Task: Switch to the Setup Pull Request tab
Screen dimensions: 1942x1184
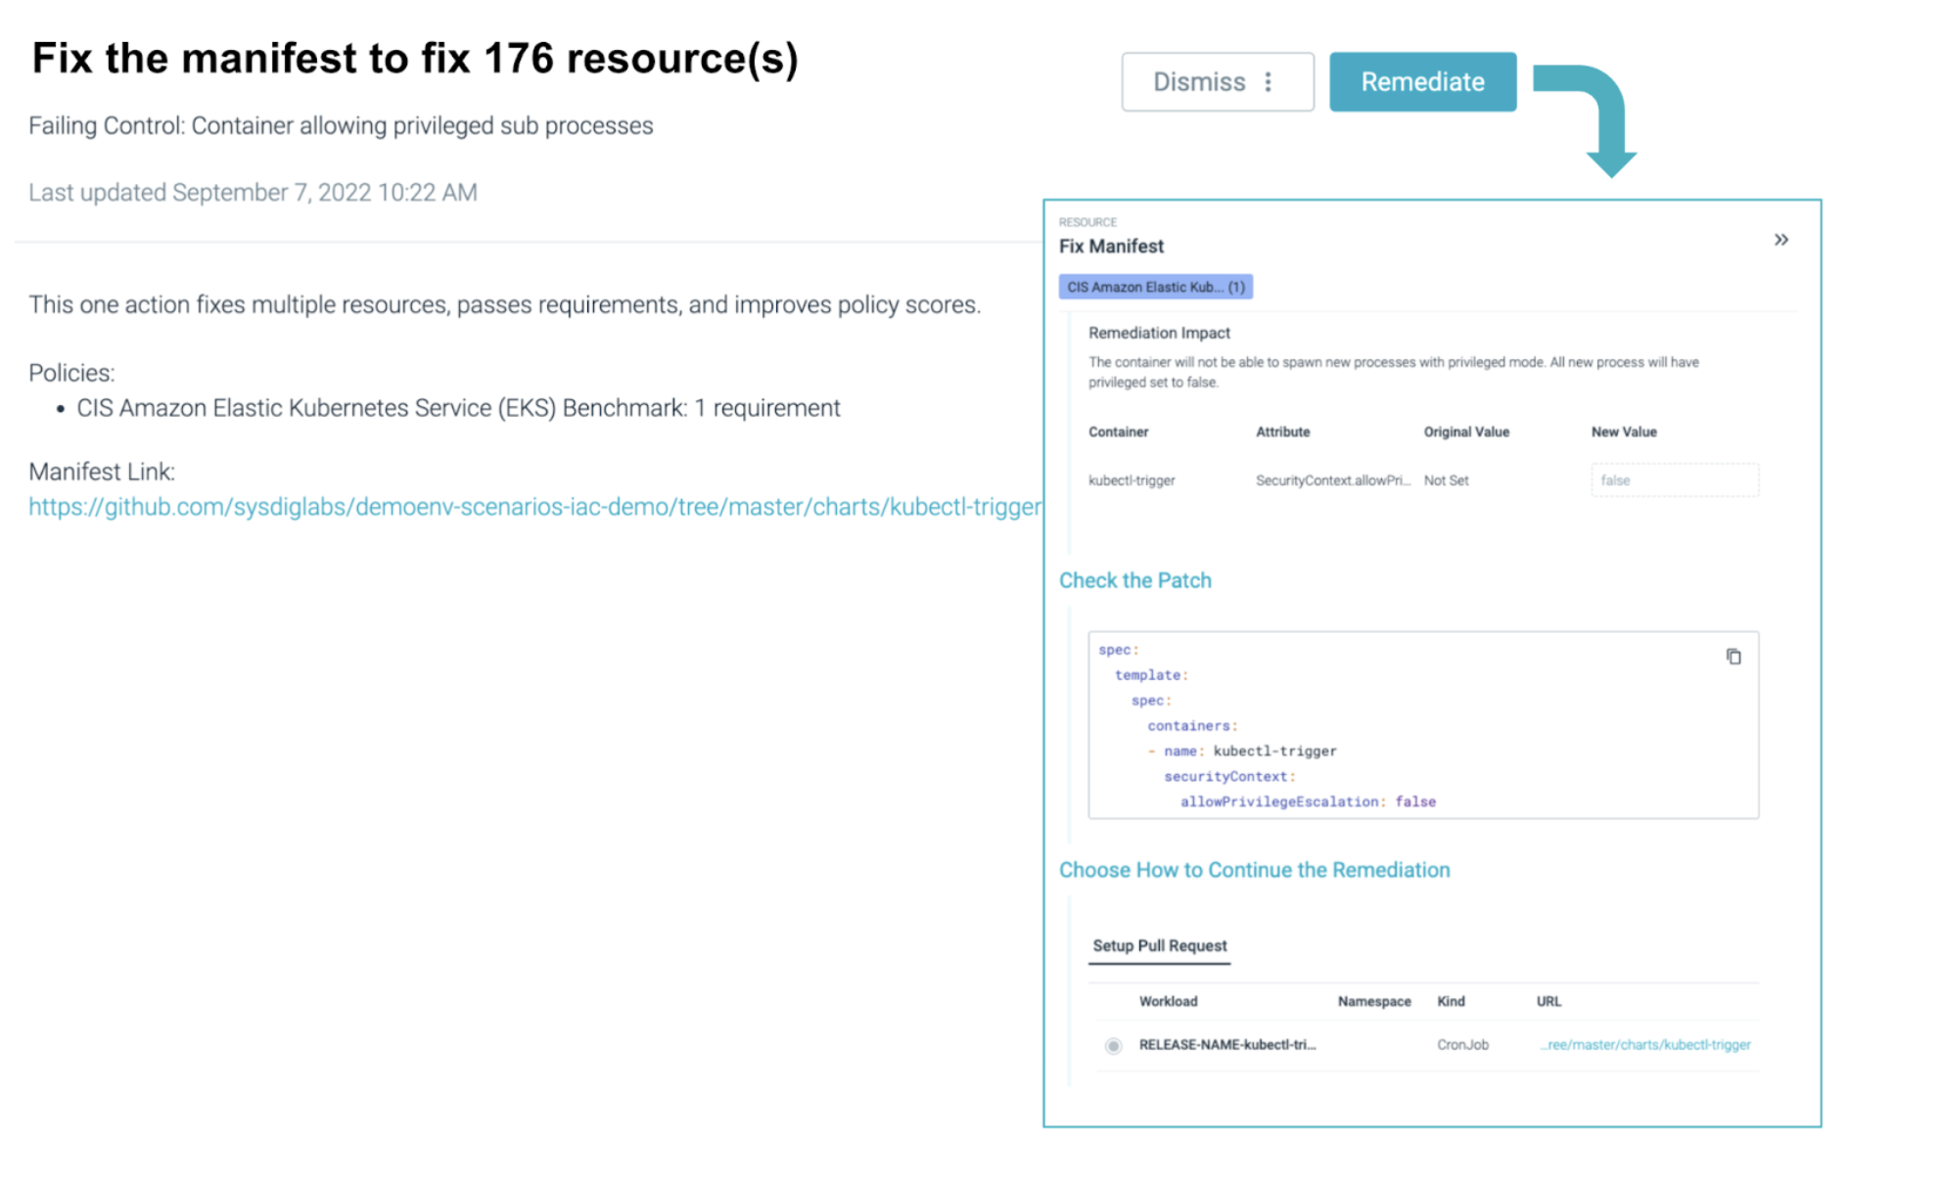Action: (1159, 945)
